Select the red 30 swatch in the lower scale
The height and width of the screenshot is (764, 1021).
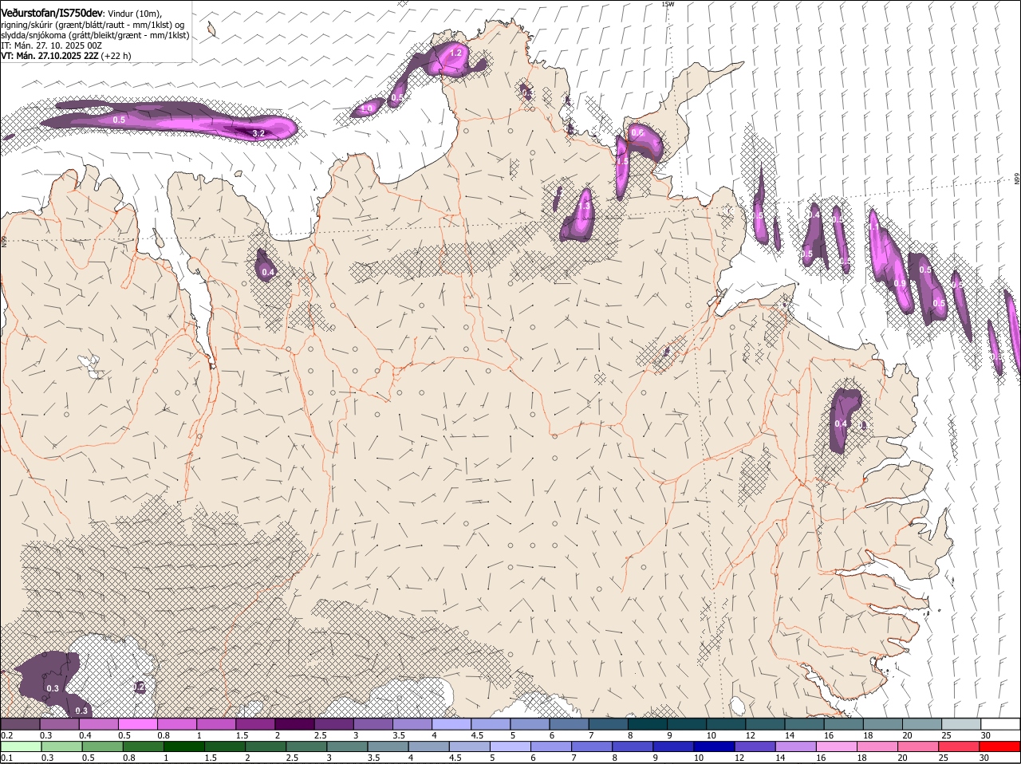pos(1000,747)
